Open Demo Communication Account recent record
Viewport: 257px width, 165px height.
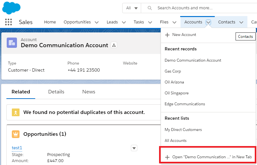click(208, 60)
